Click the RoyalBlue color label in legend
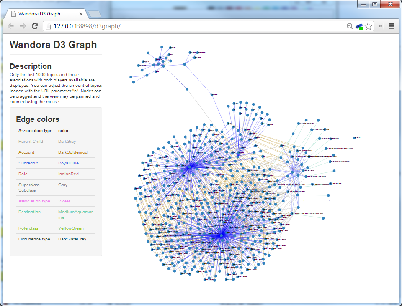 point(68,163)
